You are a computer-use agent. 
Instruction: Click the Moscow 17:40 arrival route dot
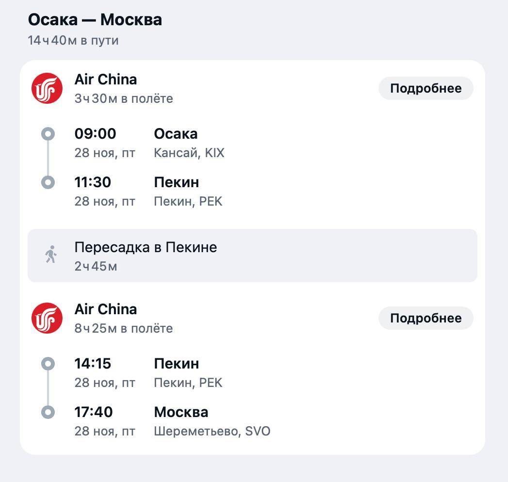(x=48, y=412)
